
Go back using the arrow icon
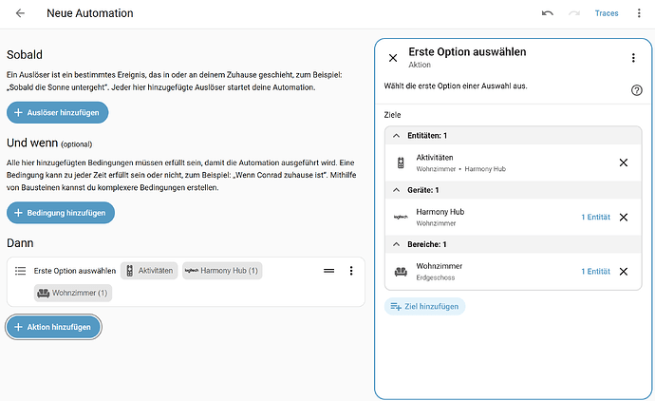pos(20,13)
